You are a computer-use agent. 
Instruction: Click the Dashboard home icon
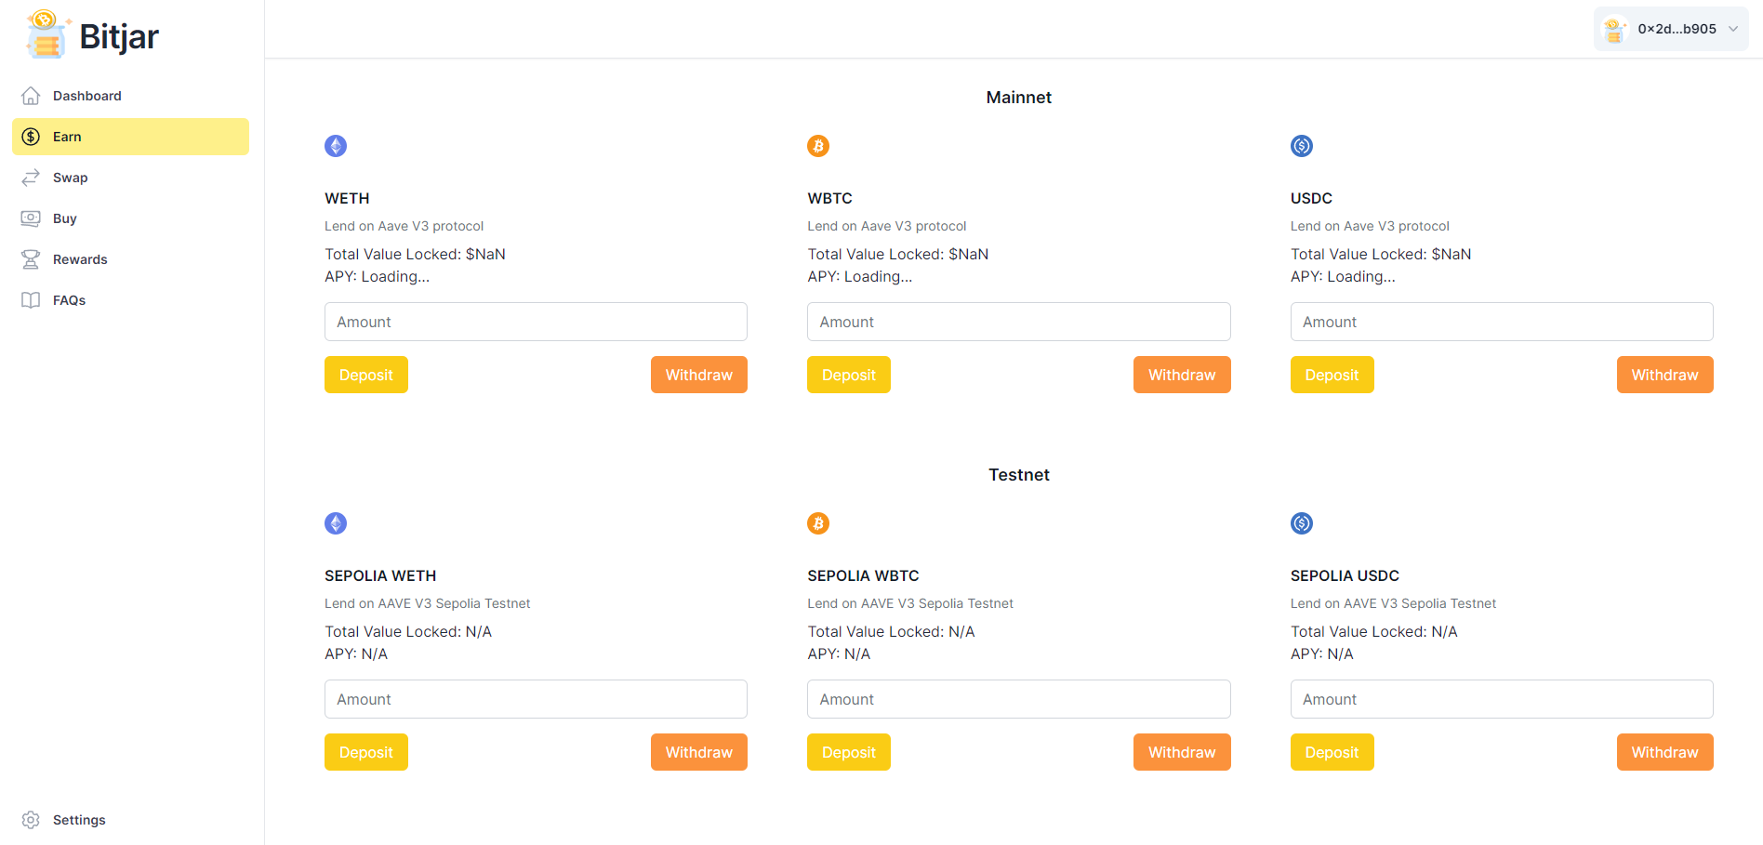click(31, 96)
